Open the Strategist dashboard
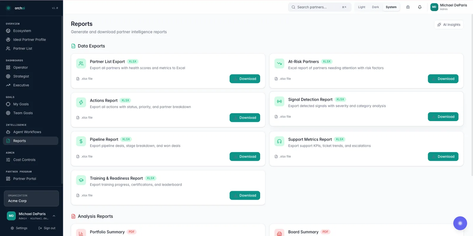This screenshot has height=236, width=473. tap(31, 76)
